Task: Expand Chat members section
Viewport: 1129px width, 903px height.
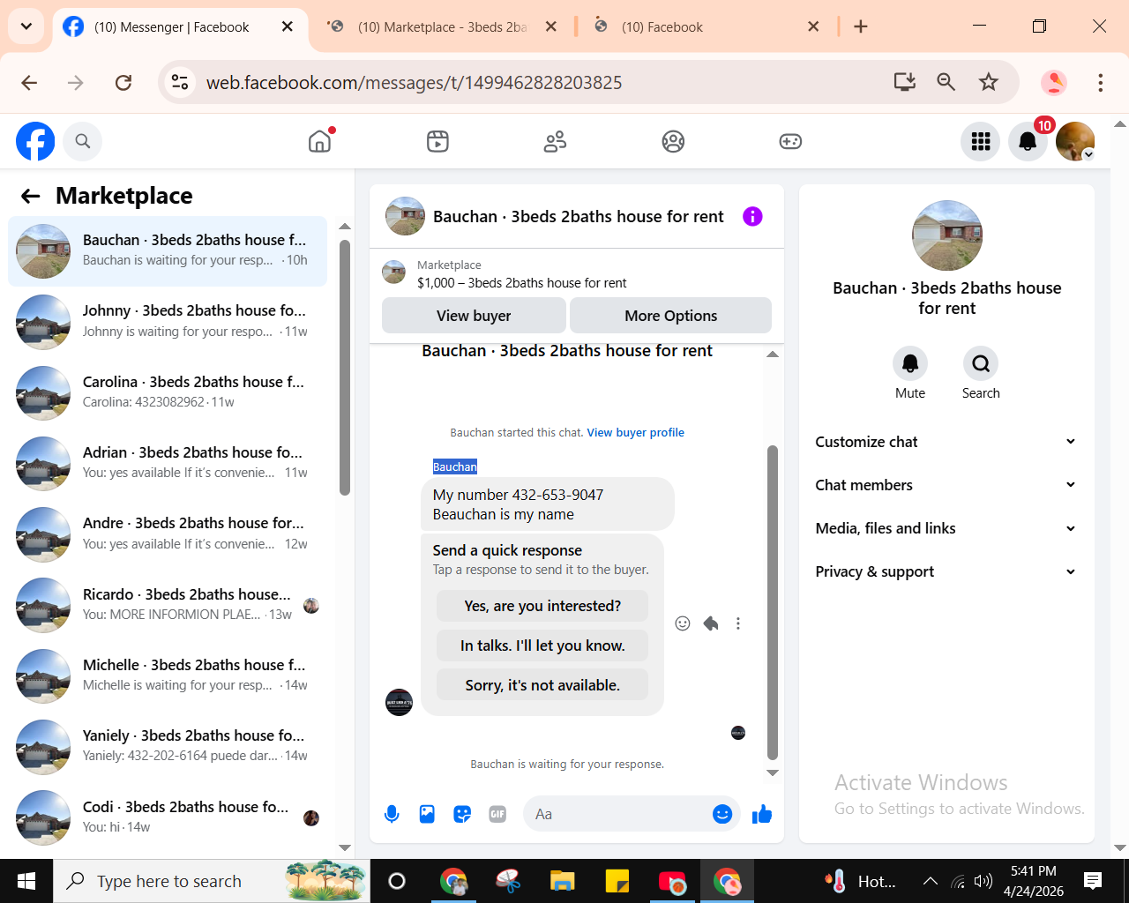Action: [946, 485]
